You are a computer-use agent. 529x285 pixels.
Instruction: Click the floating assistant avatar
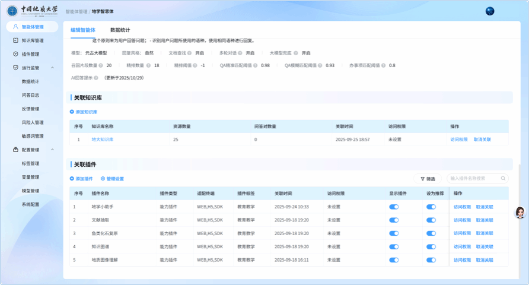(x=520, y=213)
